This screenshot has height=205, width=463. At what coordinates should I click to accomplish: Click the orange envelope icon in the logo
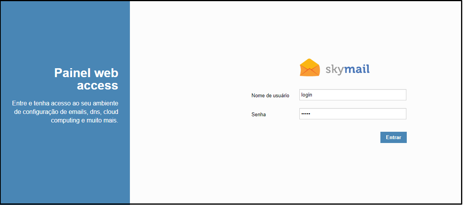(x=309, y=68)
